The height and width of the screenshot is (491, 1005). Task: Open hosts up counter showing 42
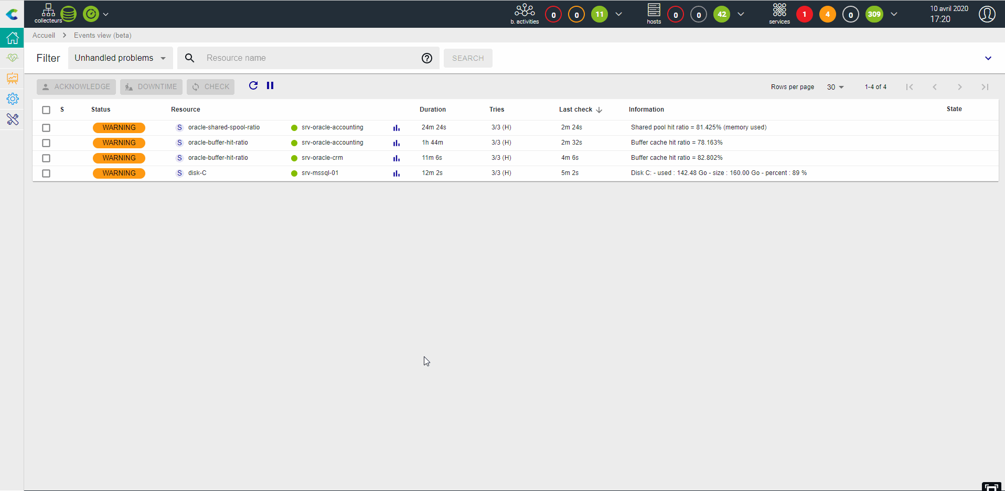(722, 14)
